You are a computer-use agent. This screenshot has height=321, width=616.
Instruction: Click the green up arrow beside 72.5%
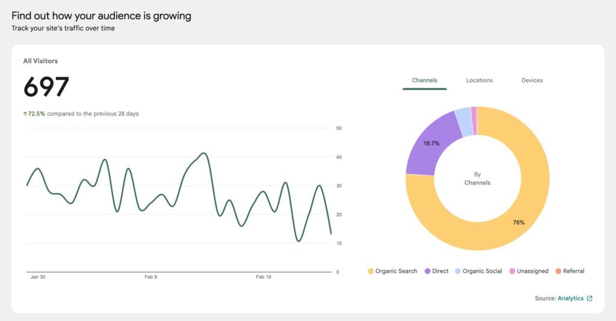[25, 114]
